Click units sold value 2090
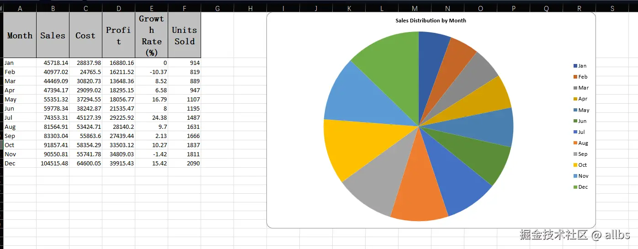The width and height of the screenshot is (638, 249). click(x=184, y=163)
